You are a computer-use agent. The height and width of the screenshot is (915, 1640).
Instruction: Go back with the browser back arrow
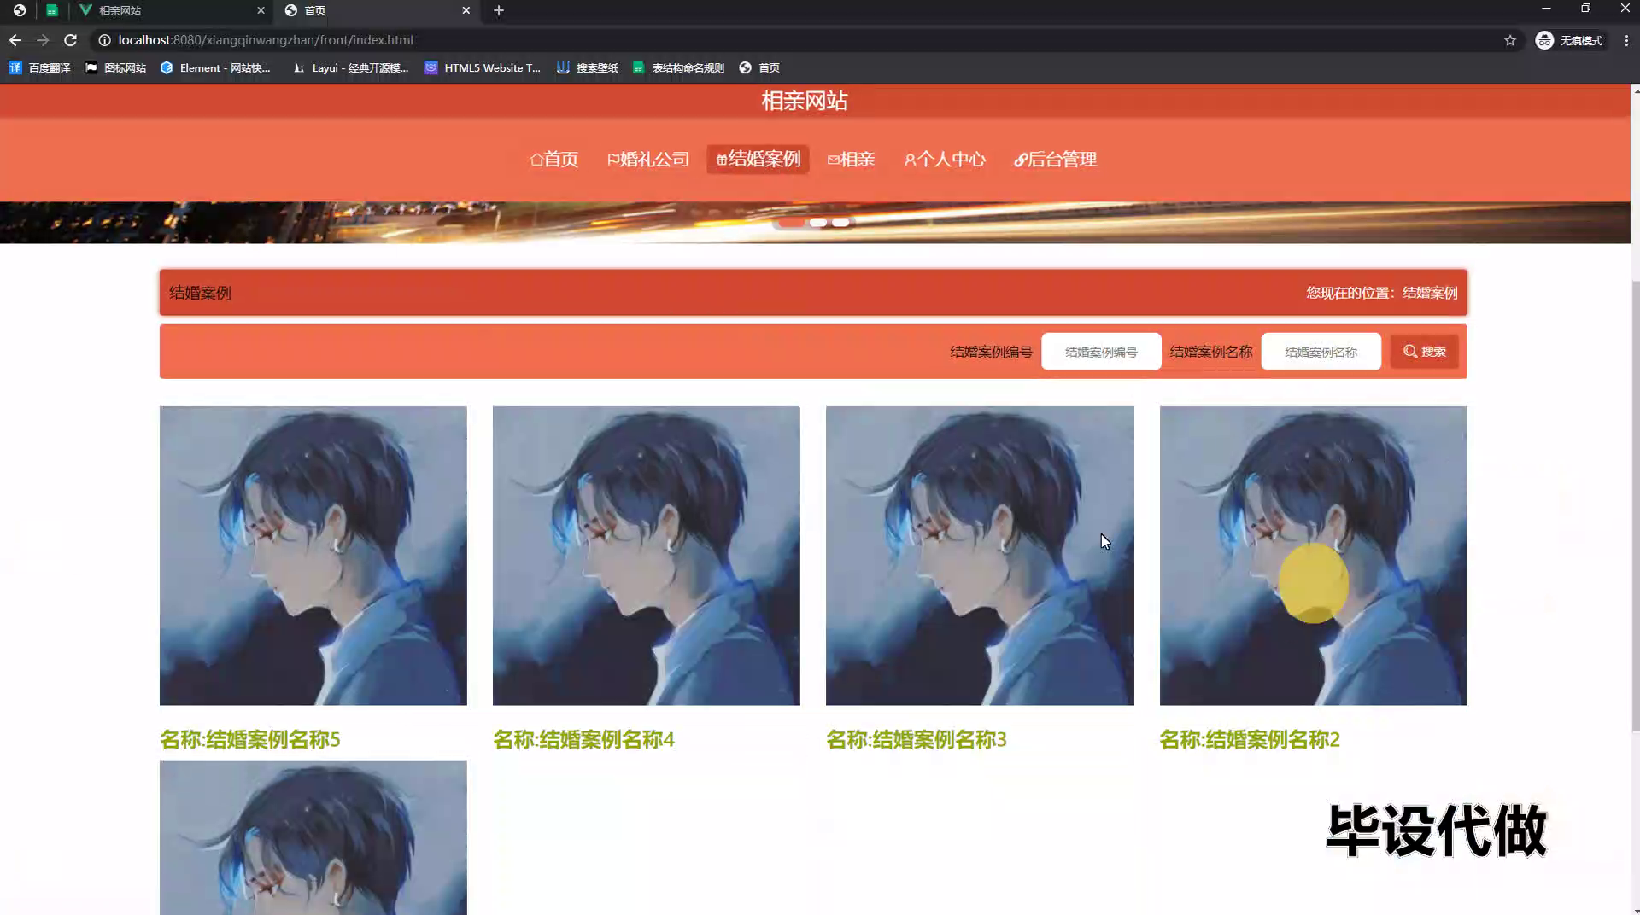[15, 40]
